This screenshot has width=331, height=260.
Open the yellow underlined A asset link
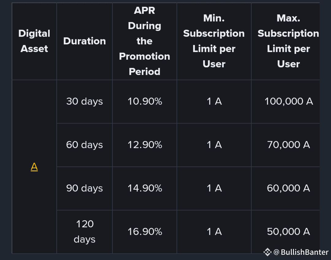(34, 167)
